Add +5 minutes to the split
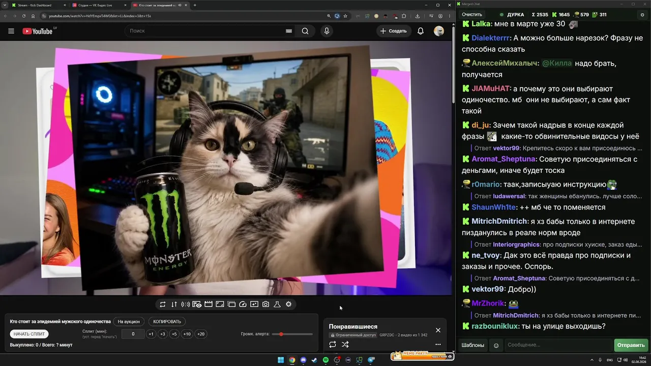The height and width of the screenshot is (366, 651). [x=174, y=334]
